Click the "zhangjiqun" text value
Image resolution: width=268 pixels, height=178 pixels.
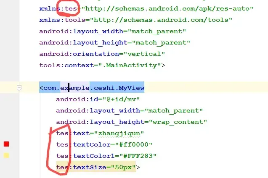pos(119,133)
